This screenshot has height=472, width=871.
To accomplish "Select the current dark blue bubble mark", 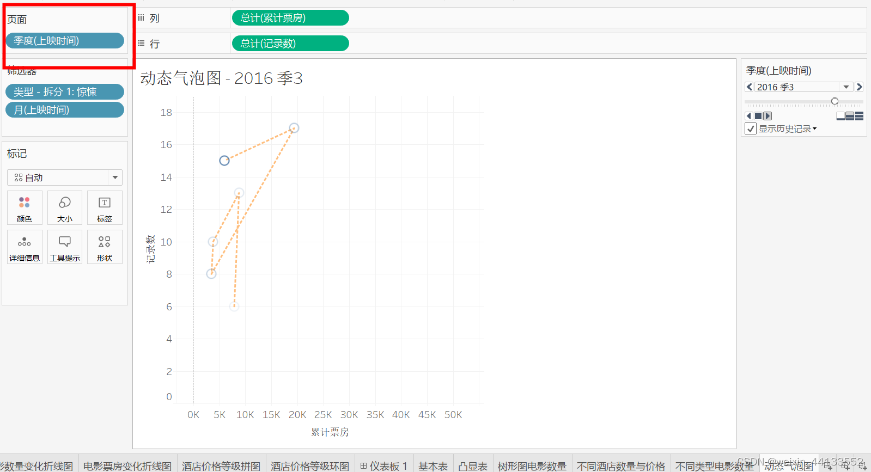I will (224, 161).
